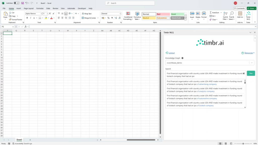This screenshot has height=145, width=258.
Task: Select the Sheet1 tab
Action: (19, 139)
